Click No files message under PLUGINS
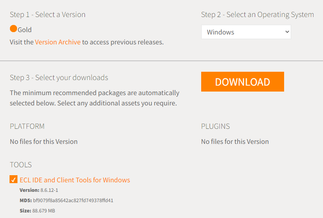Screen dimensions: 323x218 coord(235,142)
